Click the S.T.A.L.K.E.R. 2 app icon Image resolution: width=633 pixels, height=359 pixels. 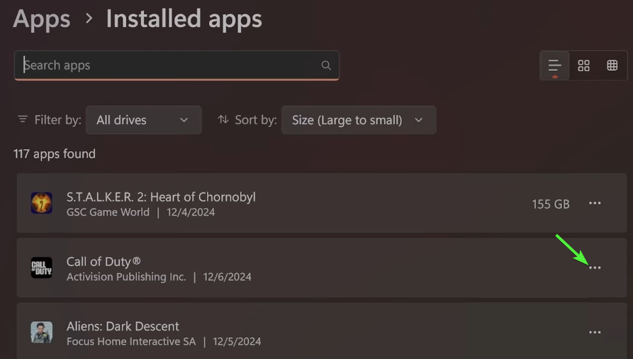pyautogui.click(x=41, y=204)
